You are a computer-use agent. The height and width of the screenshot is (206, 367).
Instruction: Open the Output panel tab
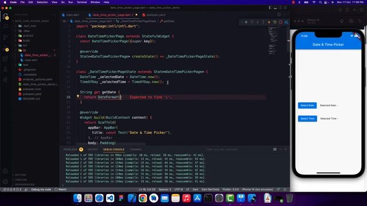[93, 149]
